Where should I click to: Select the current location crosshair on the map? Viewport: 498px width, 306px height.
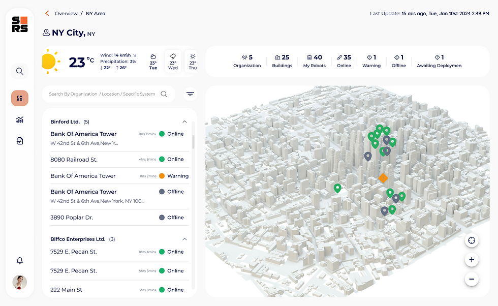[x=472, y=240]
